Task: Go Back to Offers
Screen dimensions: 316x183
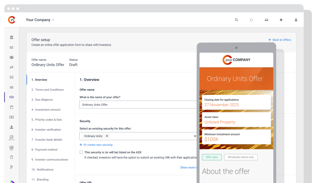Action: pyautogui.click(x=280, y=40)
